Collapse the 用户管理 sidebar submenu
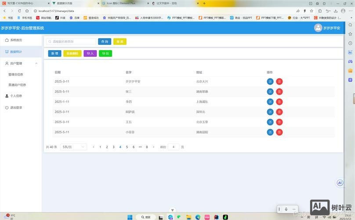This screenshot has height=220, width=355. [x=36, y=63]
